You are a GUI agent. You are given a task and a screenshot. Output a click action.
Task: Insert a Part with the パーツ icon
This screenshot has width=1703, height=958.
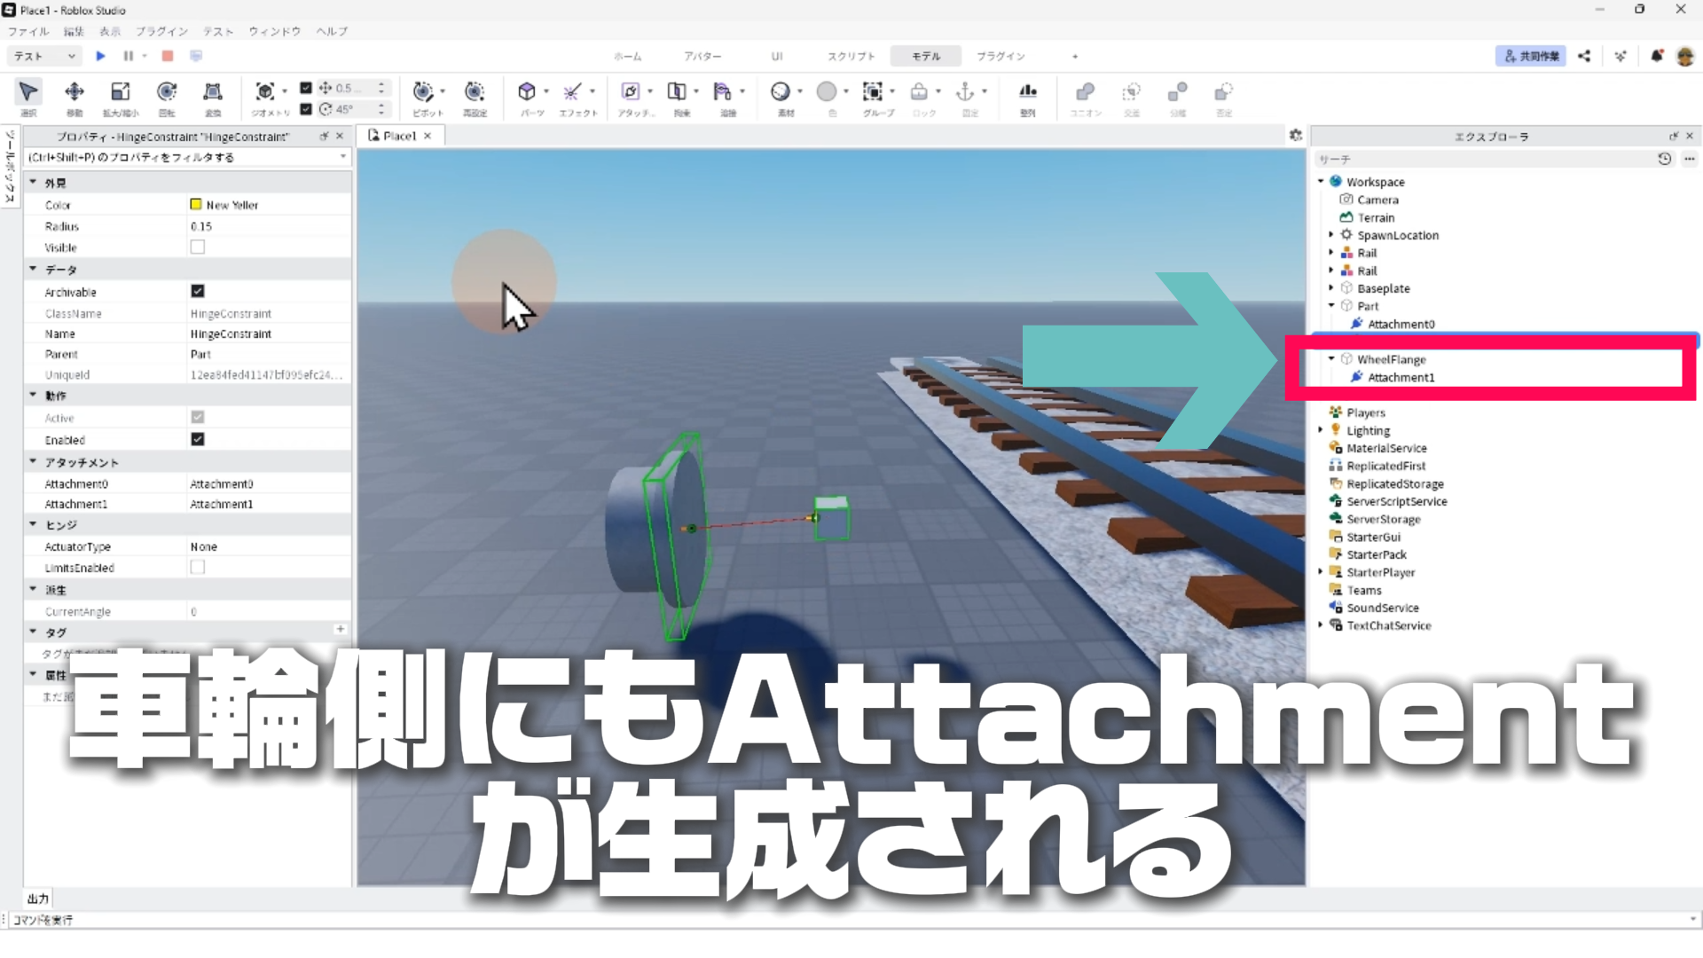pos(527,92)
